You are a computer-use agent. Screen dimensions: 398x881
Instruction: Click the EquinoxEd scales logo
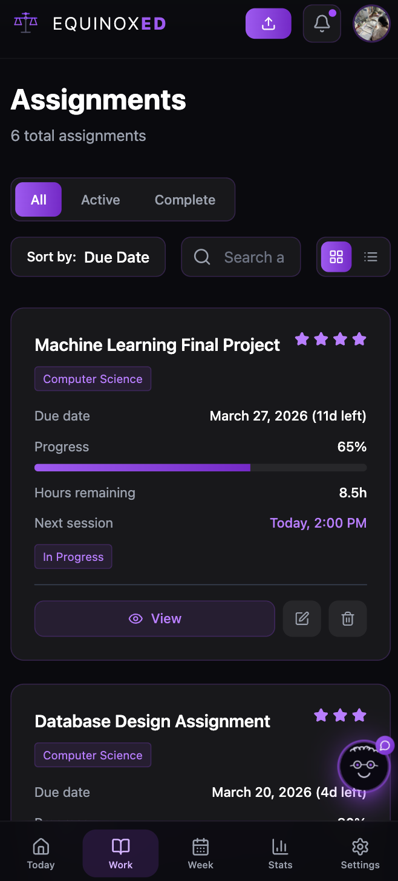(25, 23)
